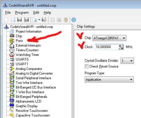Click the ADC converter icon

tap(12, 73)
